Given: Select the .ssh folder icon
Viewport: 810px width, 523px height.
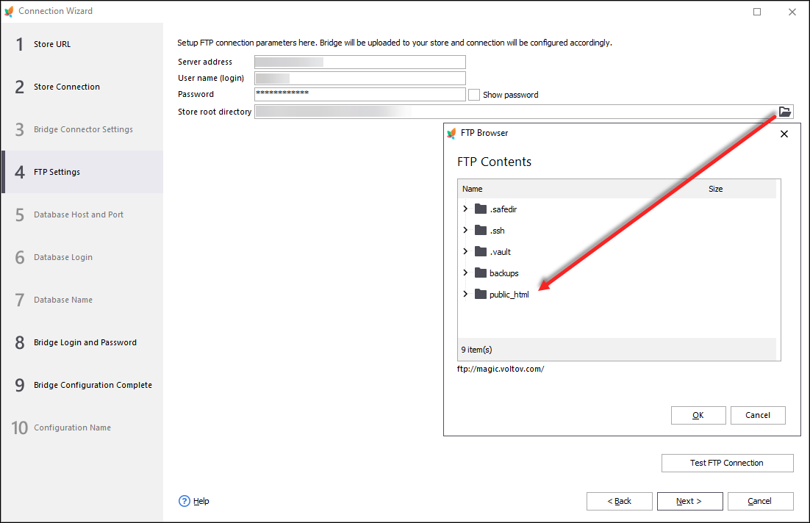Looking at the screenshot, I should 481,231.
